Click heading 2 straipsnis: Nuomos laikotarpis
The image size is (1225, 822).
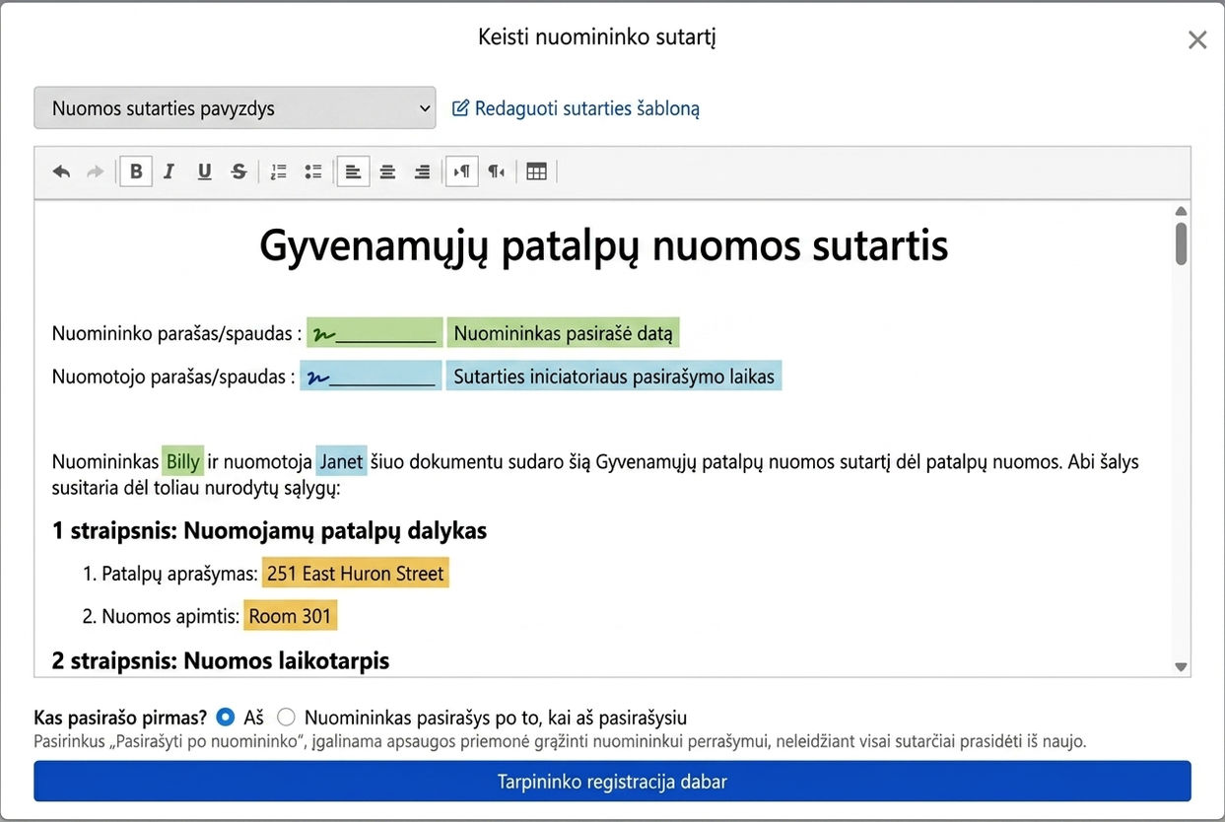coord(221,660)
